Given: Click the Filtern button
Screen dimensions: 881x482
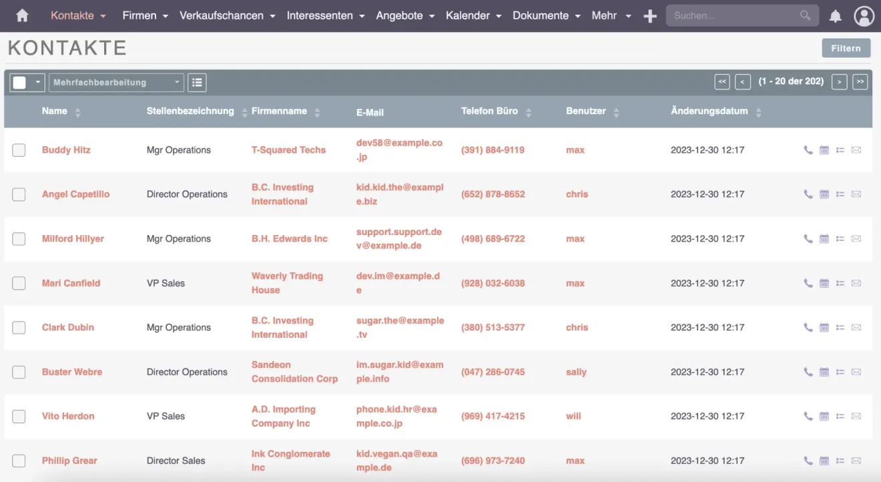Looking at the screenshot, I should [846, 47].
